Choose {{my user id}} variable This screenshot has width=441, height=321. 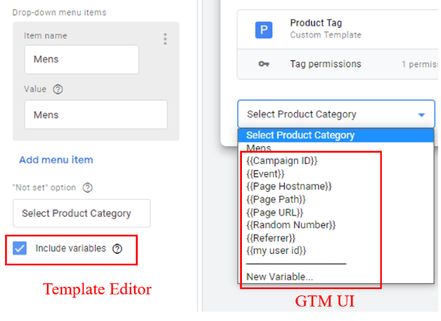(276, 250)
